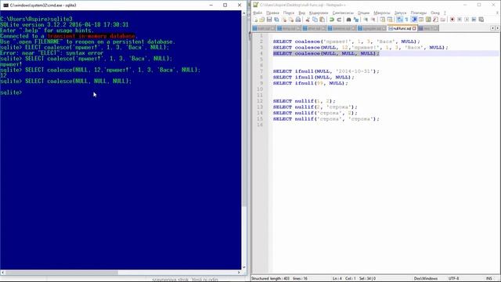501x282 pixels.
Task: Open cmd window system menu icon
Action: 5,5
